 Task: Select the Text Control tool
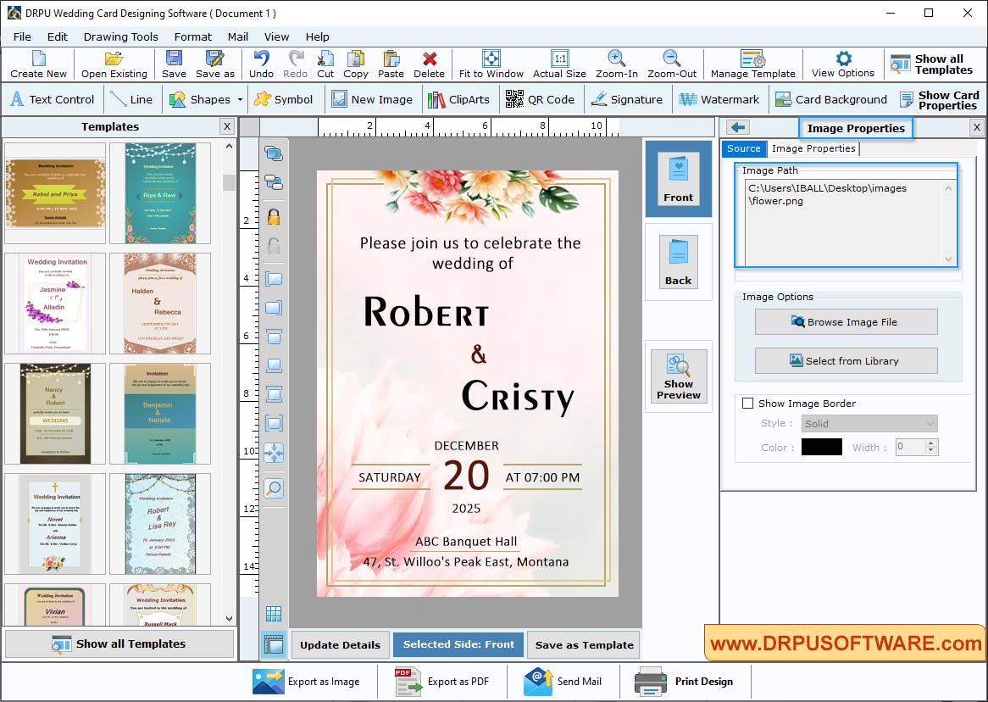[53, 99]
